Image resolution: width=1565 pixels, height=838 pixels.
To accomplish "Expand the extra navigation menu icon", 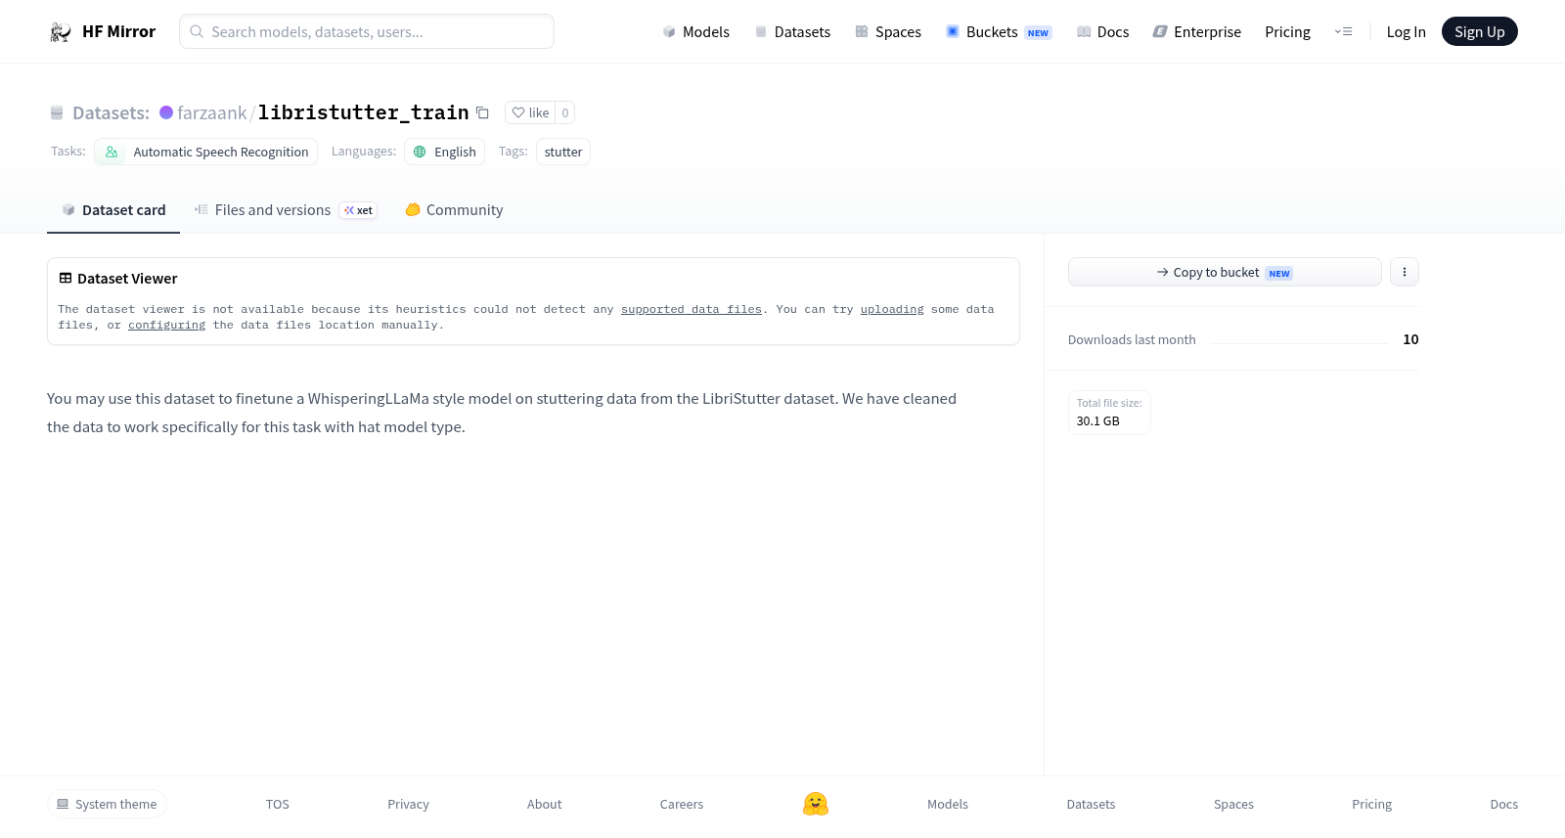I will (1343, 31).
